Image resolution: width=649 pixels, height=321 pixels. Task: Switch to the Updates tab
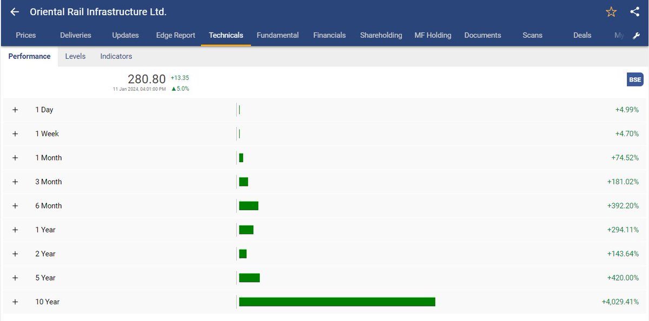pos(125,35)
